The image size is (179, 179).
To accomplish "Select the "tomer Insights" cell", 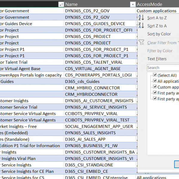I will tap(32, 101).
